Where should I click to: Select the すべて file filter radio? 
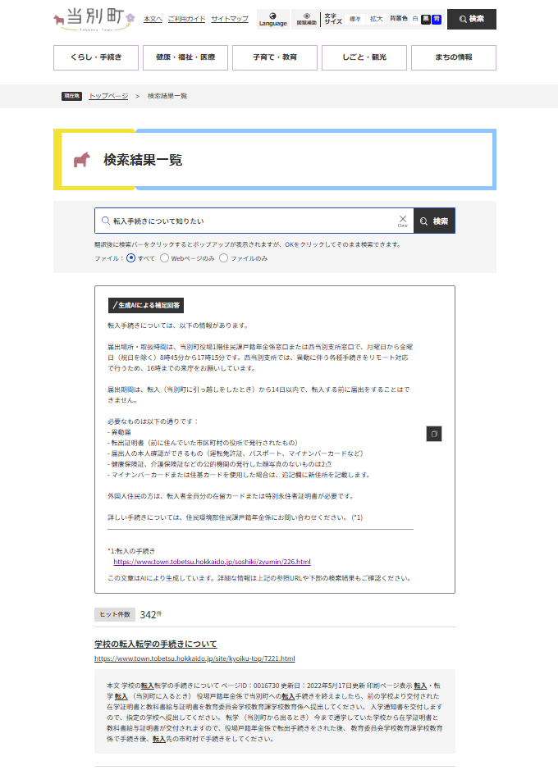130,257
